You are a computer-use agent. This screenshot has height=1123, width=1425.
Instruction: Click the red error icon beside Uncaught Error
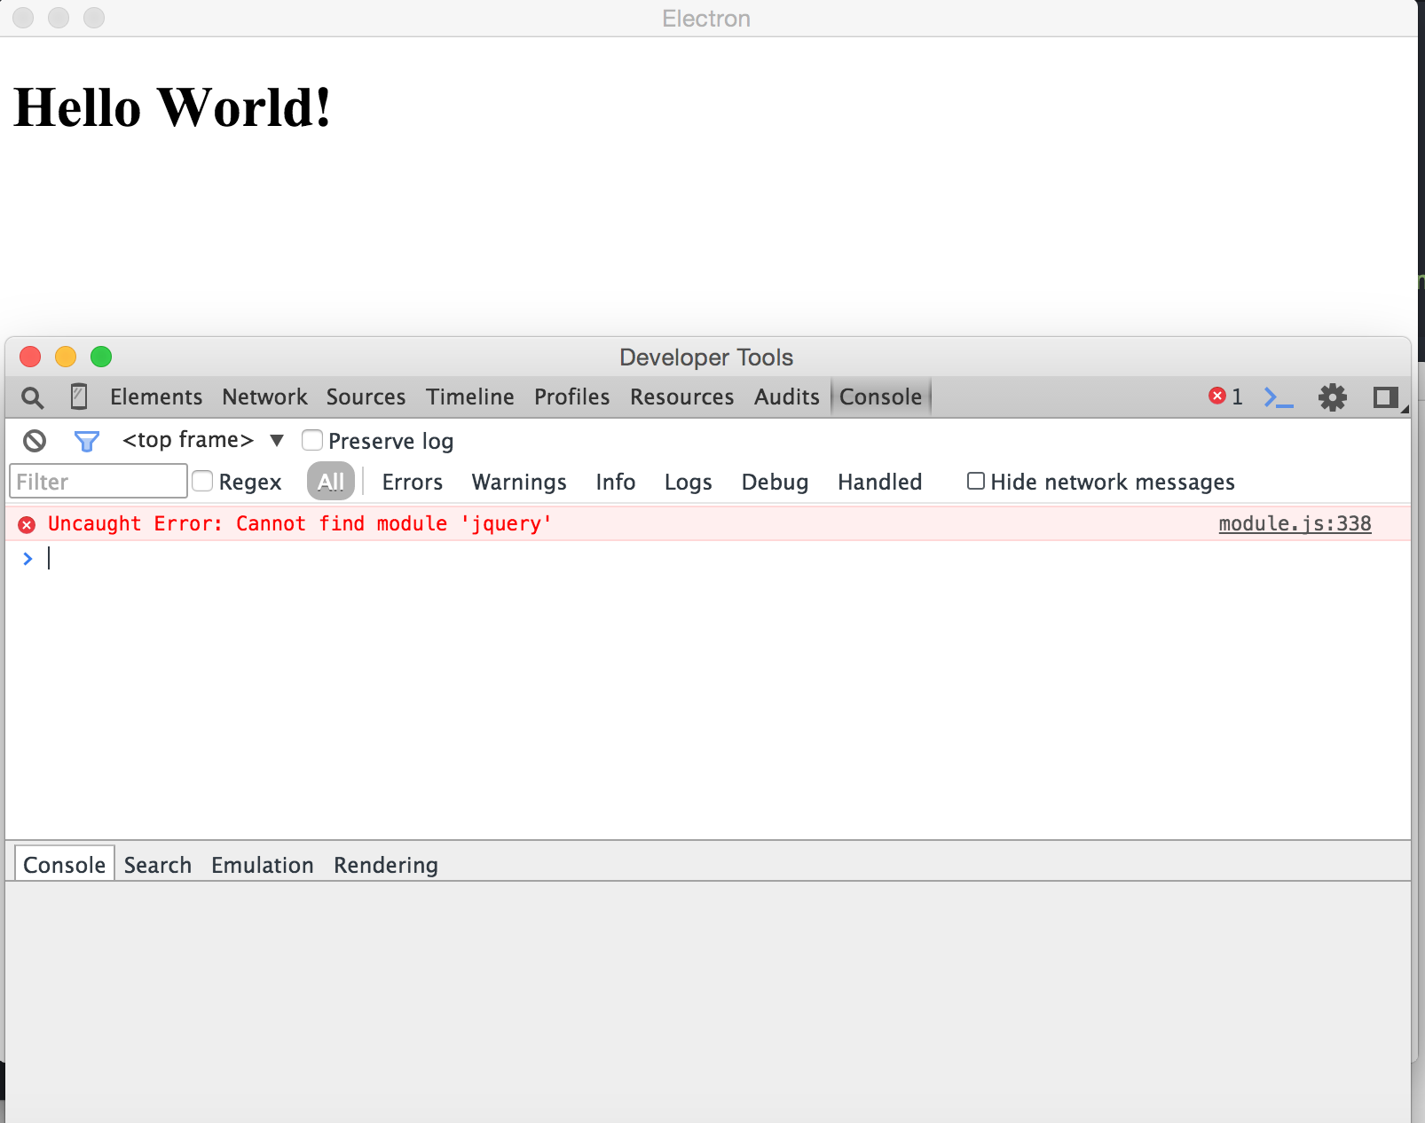(x=28, y=525)
